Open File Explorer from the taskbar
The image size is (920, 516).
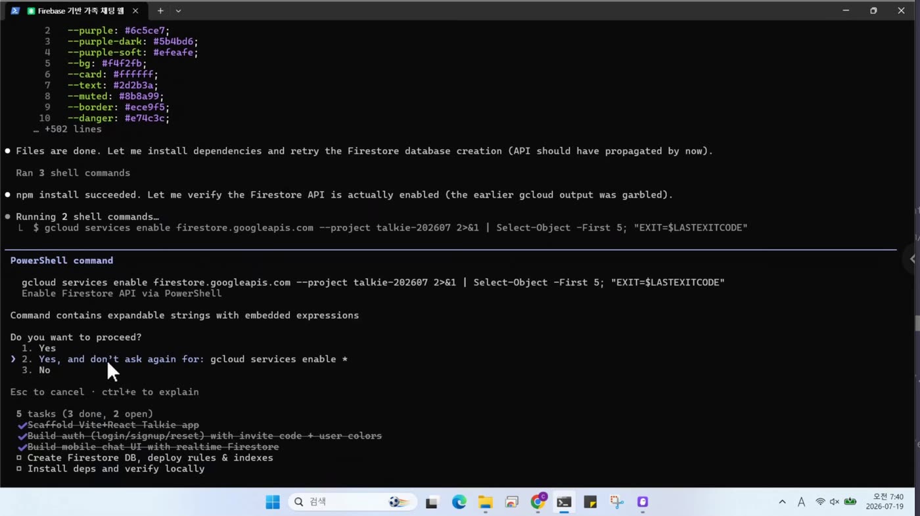click(485, 502)
